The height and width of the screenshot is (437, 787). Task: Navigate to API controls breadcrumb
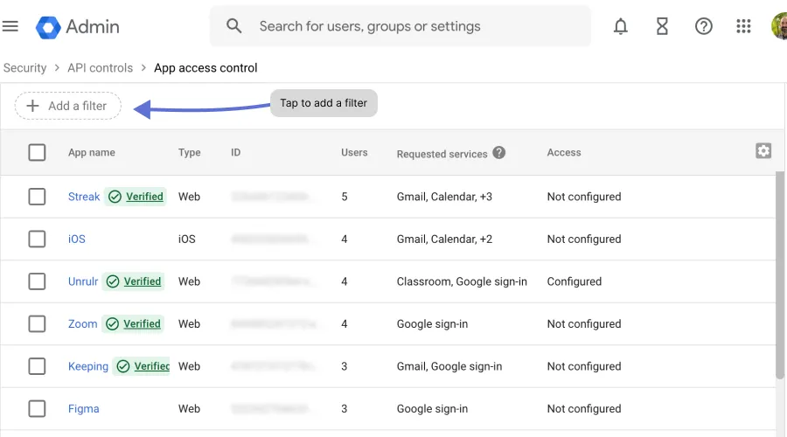(100, 67)
